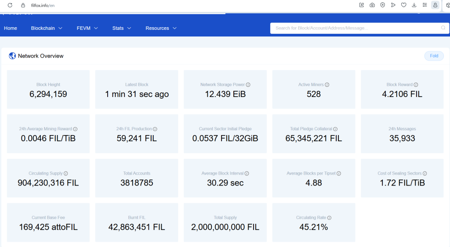This screenshot has width=450, height=247.
Task: Open bookmarks with the heart icon
Action: 403,5
